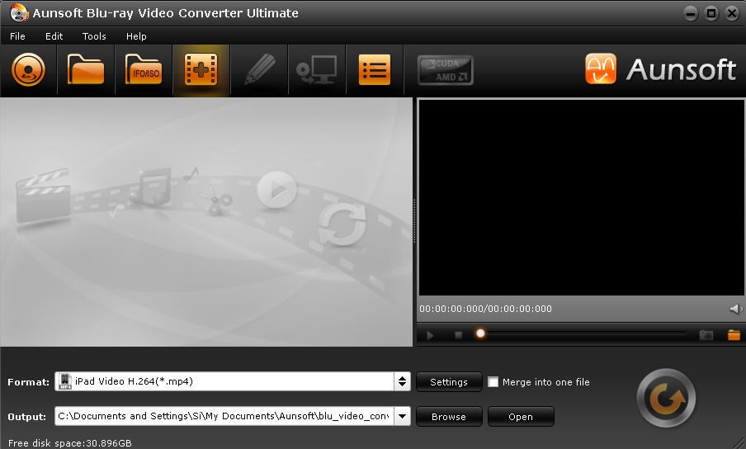Click the 00:00:00:000 timecode display
The image size is (746, 449).
[486, 309]
